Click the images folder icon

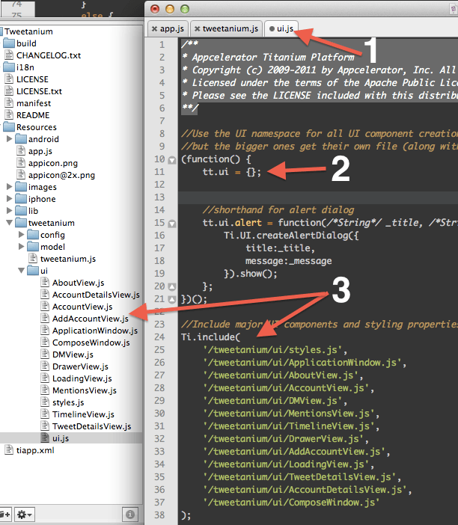point(21,186)
